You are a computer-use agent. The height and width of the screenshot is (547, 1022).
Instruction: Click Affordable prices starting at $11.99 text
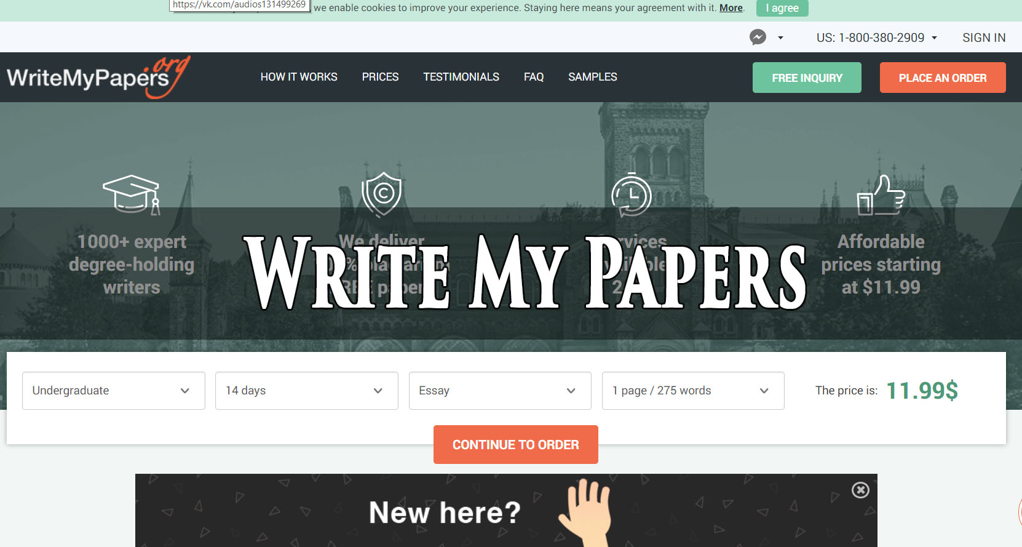(881, 265)
